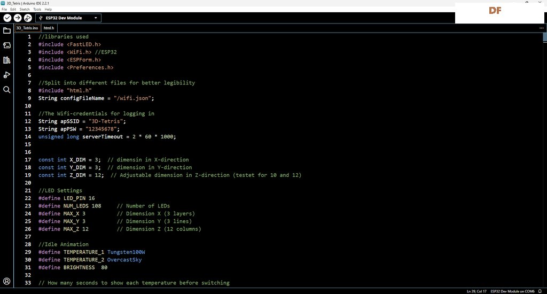547x294 pixels.
Task: Click the notifications bell in the status bar
Action: (x=540, y=291)
